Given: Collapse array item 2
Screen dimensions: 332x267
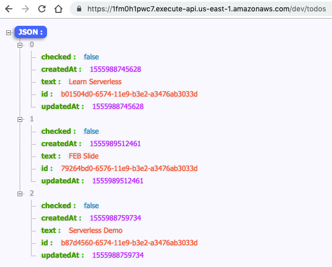Looking at the screenshot, I should point(20,194).
